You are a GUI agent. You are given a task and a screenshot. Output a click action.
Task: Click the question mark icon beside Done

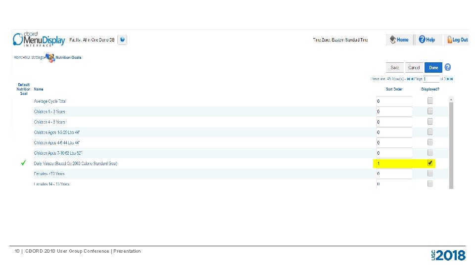[x=448, y=67]
